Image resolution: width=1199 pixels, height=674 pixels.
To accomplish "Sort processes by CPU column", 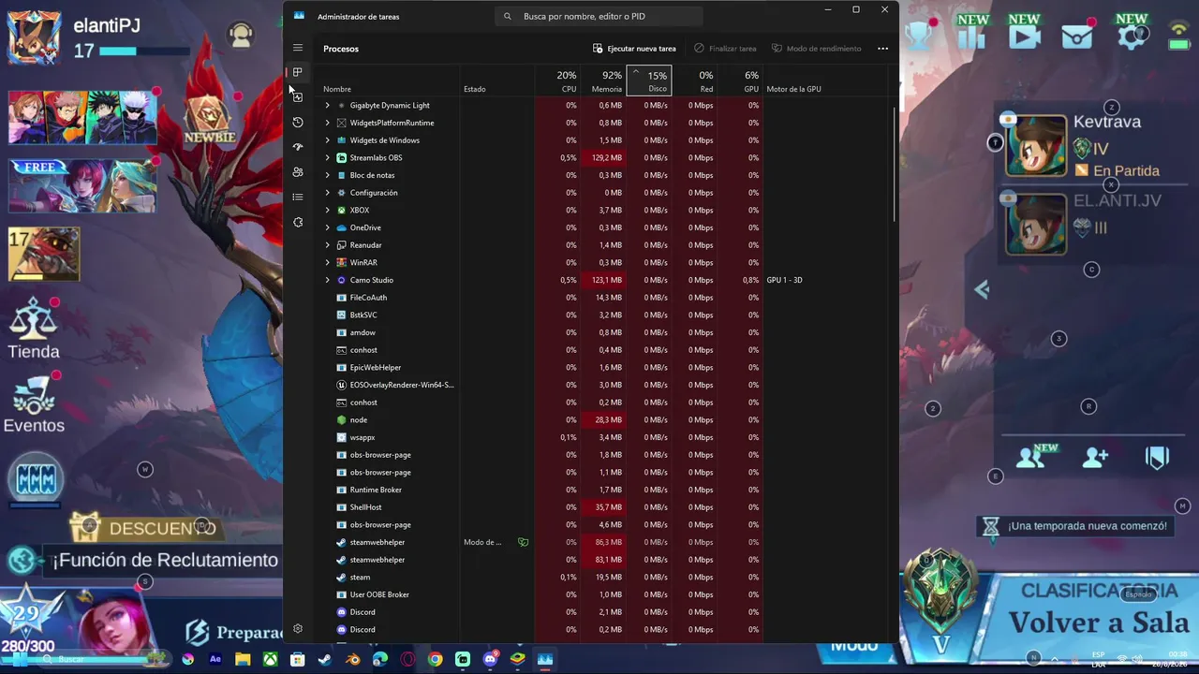I will (x=559, y=81).
